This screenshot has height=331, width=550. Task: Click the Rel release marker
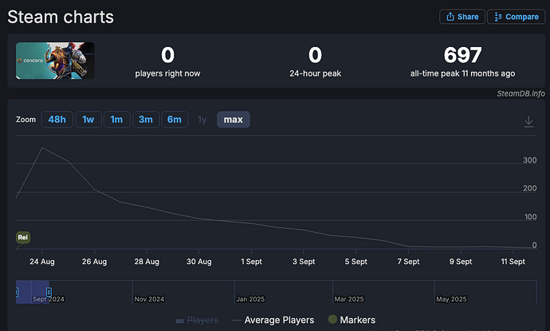[x=23, y=237]
